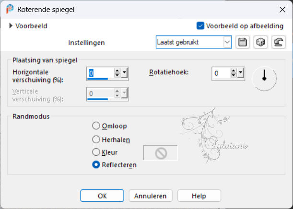Open the Horizontale verschuiving slider dropdown arrow
This screenshot has width=293, height=209.
[124, 73]
